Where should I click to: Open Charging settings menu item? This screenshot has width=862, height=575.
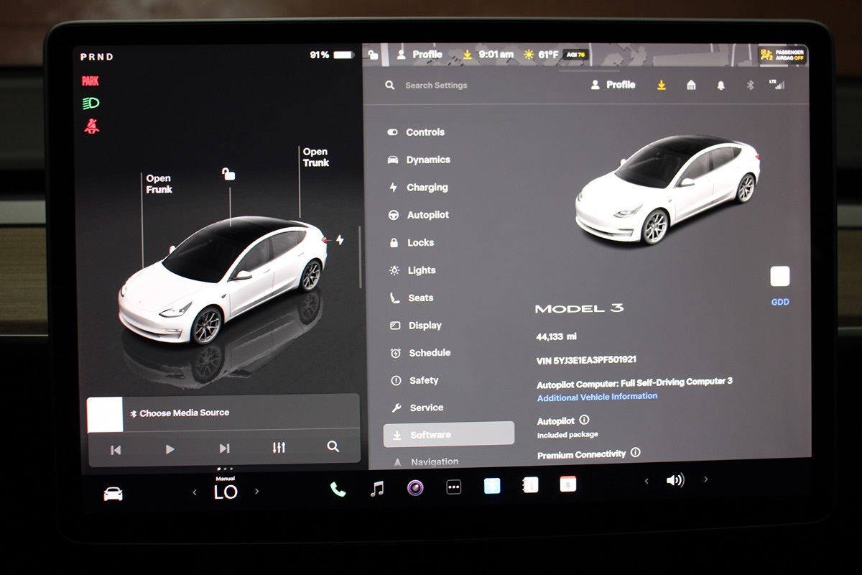(427, 188)
